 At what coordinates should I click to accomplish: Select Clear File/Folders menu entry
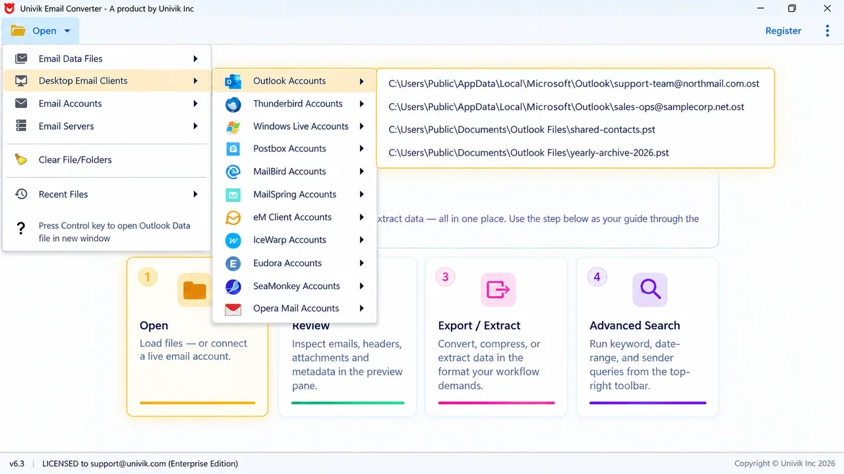(x=107, y=159)
